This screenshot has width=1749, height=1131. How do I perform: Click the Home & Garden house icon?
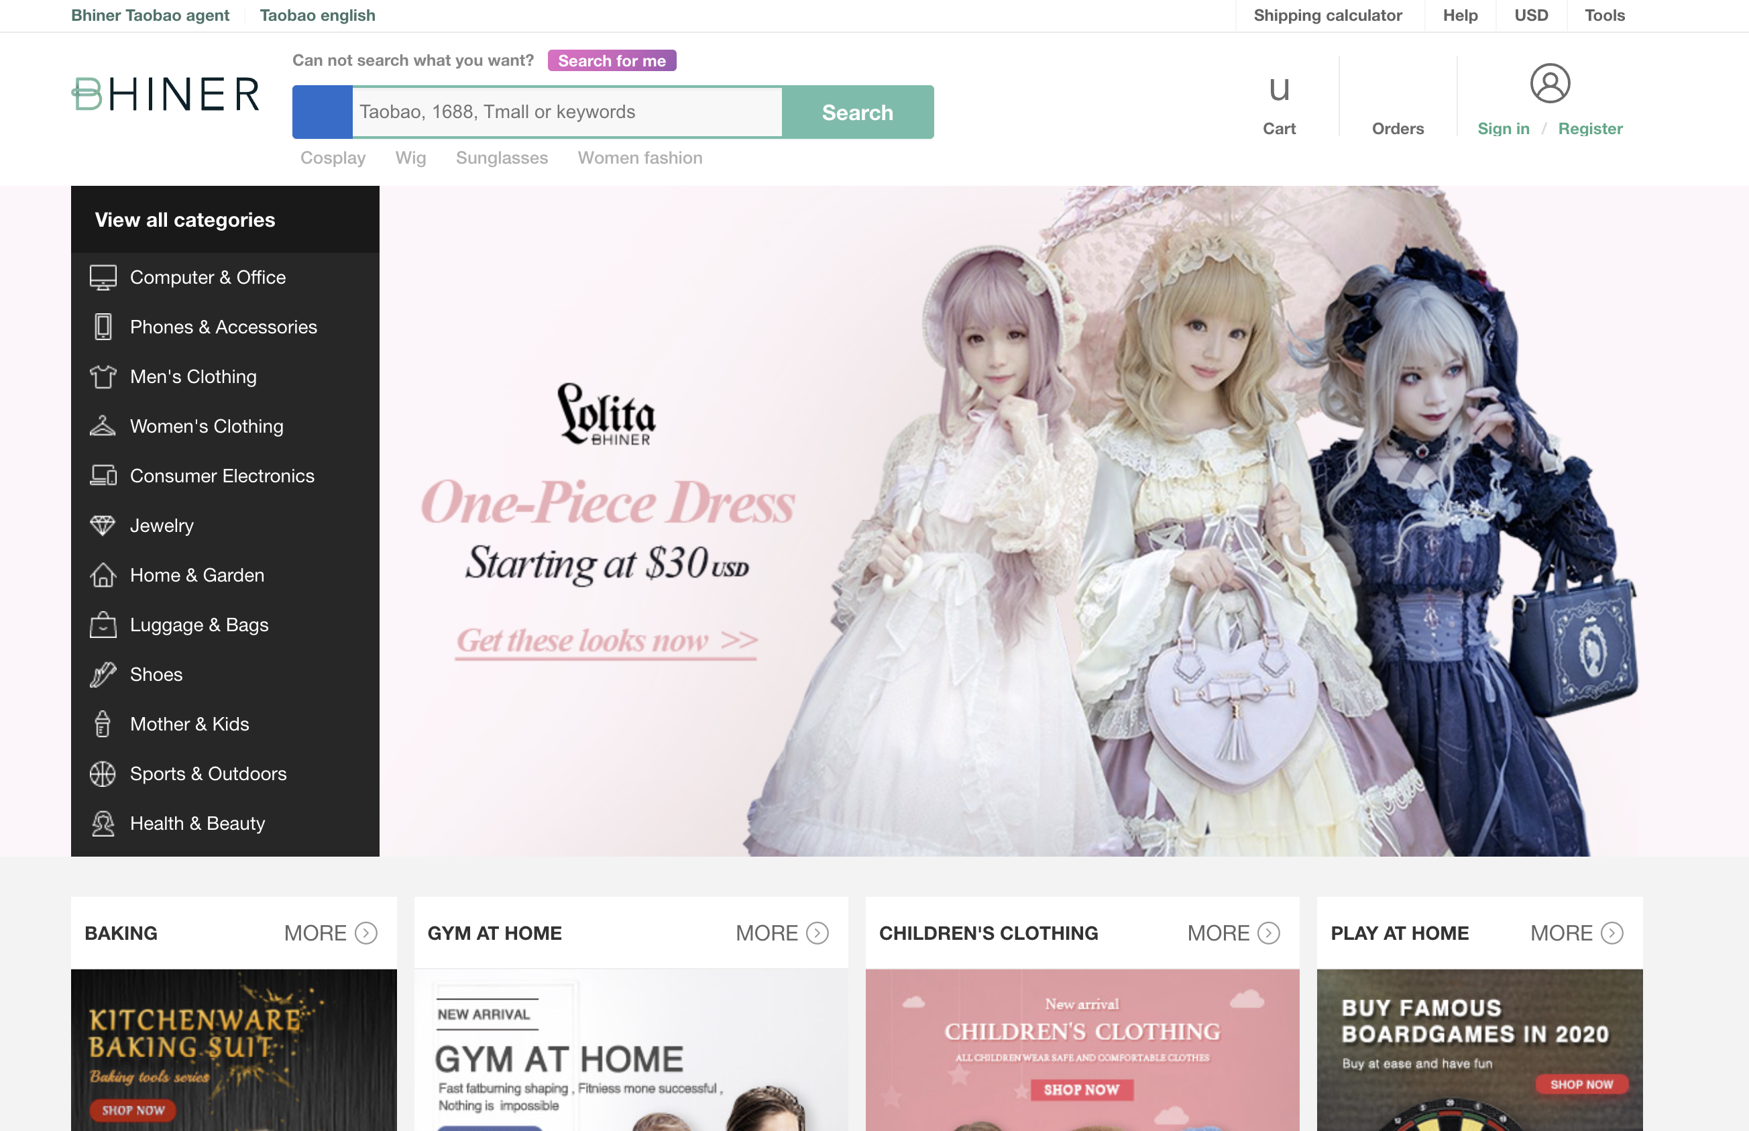(103, 575)
